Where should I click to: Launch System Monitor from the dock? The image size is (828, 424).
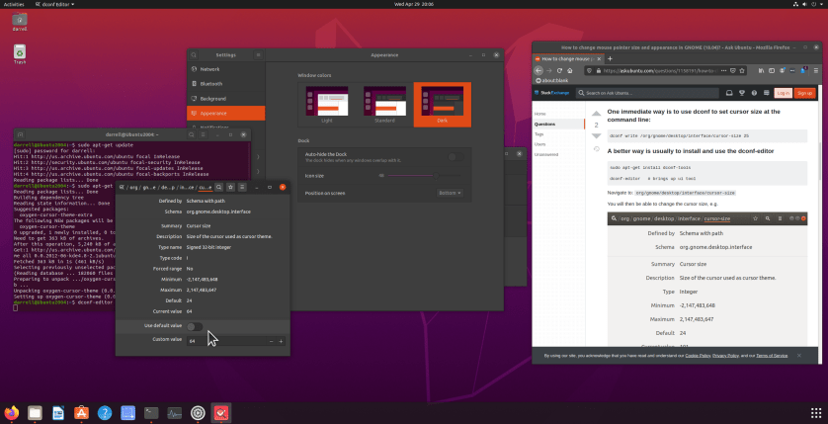175,412
